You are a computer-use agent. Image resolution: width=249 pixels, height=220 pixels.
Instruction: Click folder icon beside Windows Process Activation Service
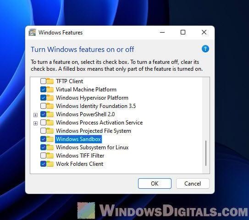coord(50,123)
